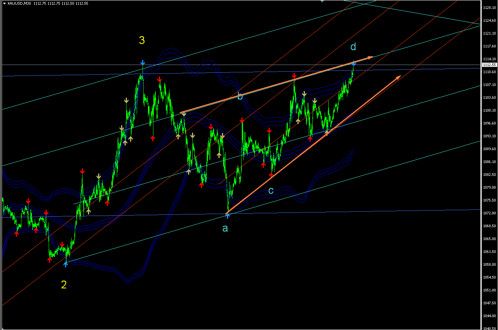Click the current price tag 1112.55

[x=489, y=65]
